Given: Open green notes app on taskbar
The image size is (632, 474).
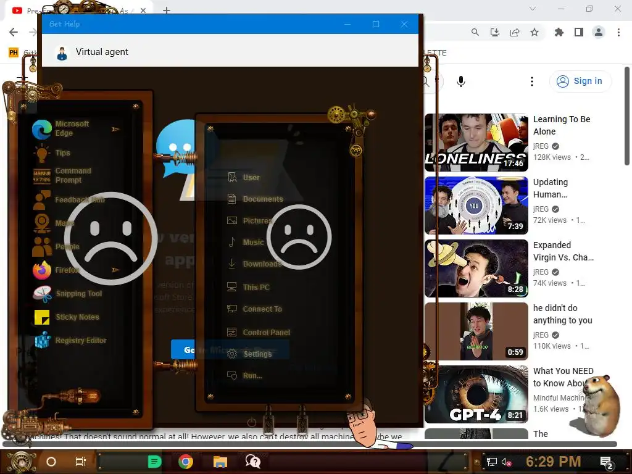Looking at the screenshot, I should pyautogui.click(x=154, y=462).
